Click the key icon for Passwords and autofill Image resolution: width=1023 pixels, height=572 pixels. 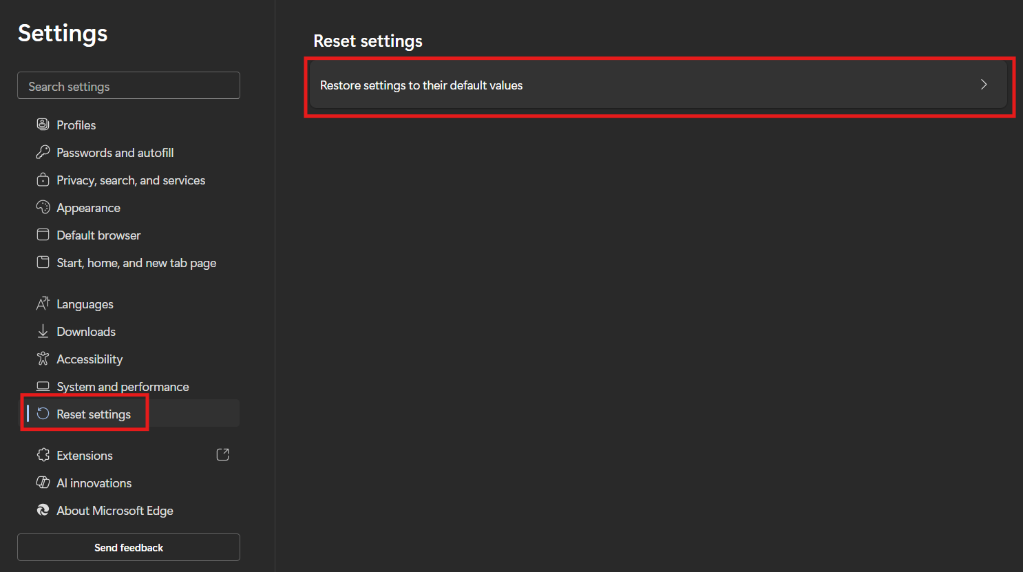click(x=43, y=152)
